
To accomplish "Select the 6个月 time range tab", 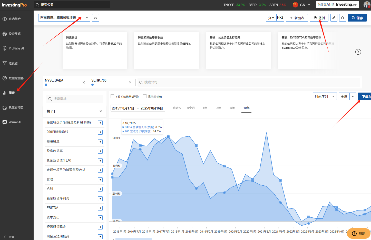I will point(191,108).
